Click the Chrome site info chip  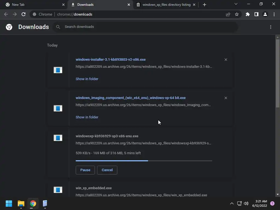[x=42, y=14]
